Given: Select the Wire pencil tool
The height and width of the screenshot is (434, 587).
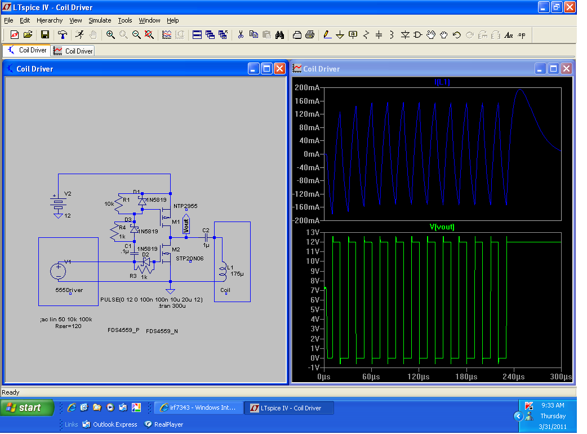Looking at the screenshot, I should [327, 35].
